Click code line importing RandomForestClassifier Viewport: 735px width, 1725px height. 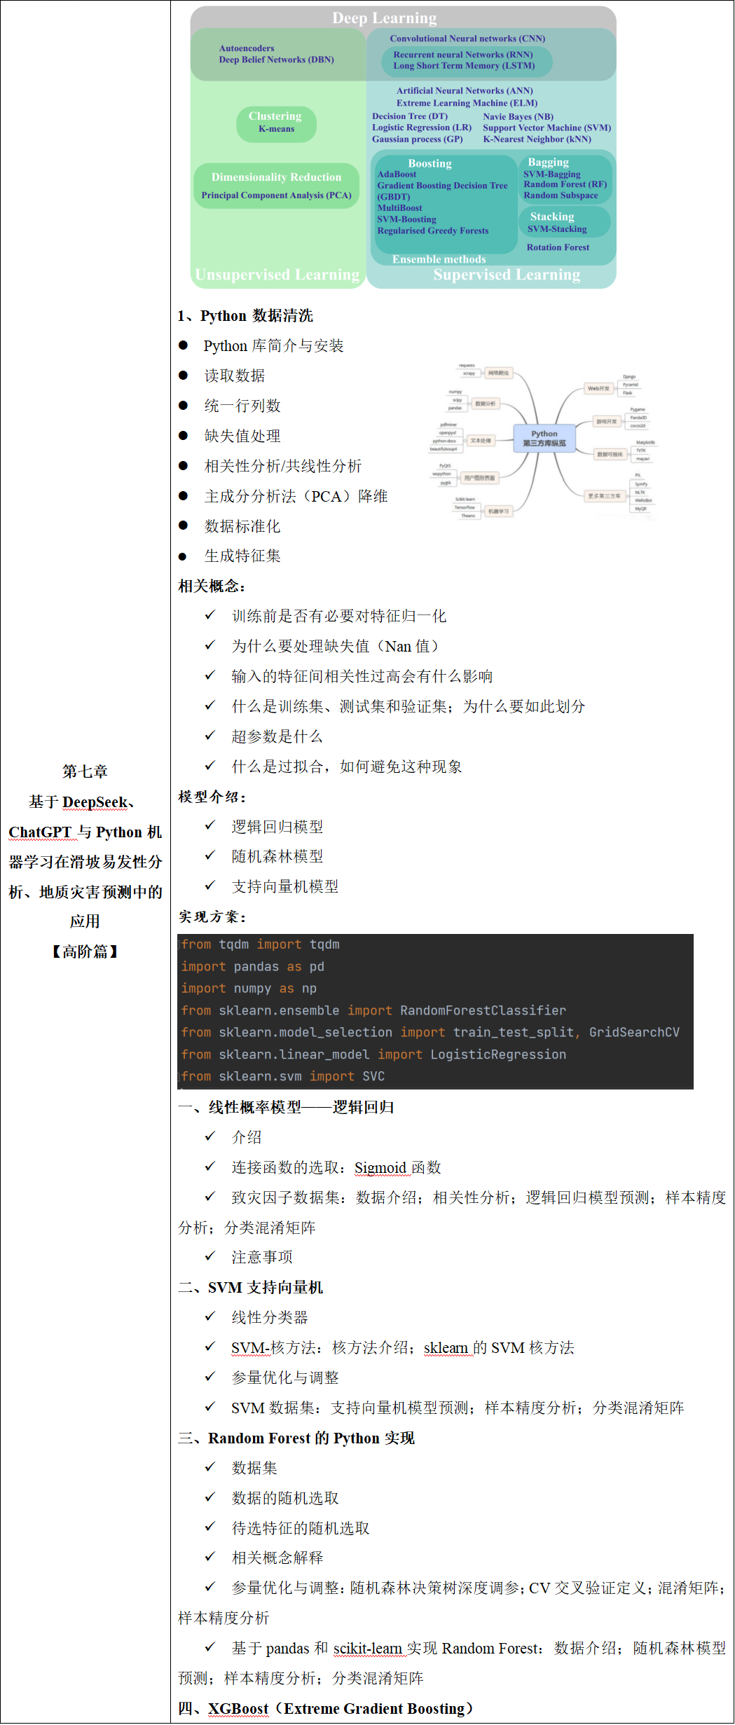(373, 1010)
